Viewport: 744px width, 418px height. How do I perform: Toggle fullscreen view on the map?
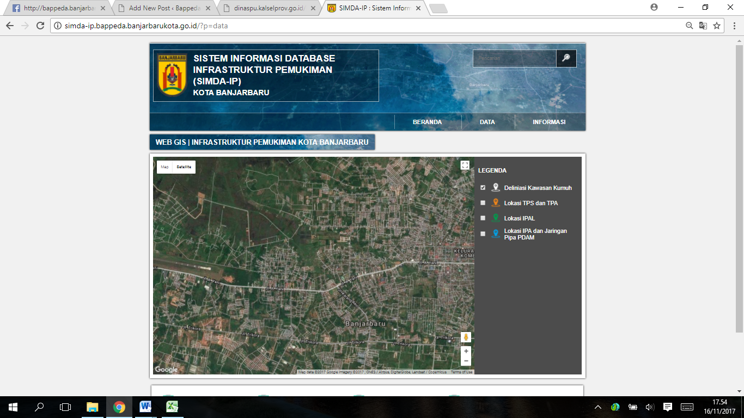[465, 165]
